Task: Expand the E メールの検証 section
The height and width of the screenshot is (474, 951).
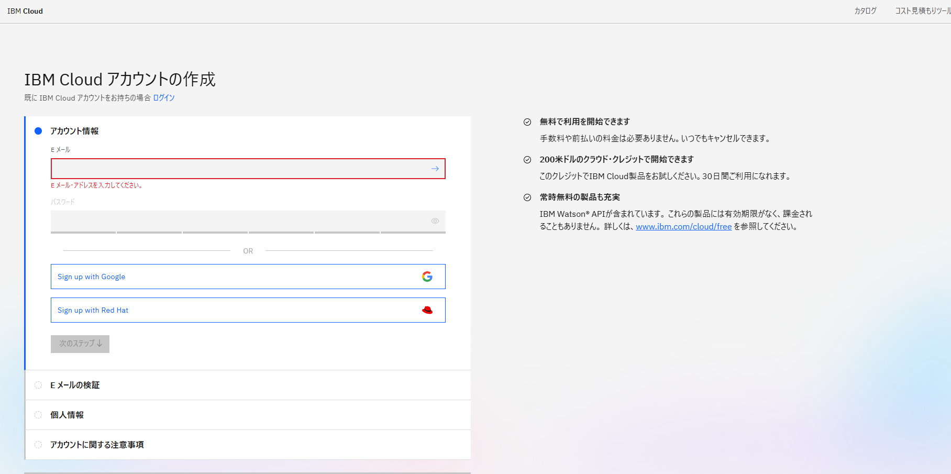Action: pos(75,385)
